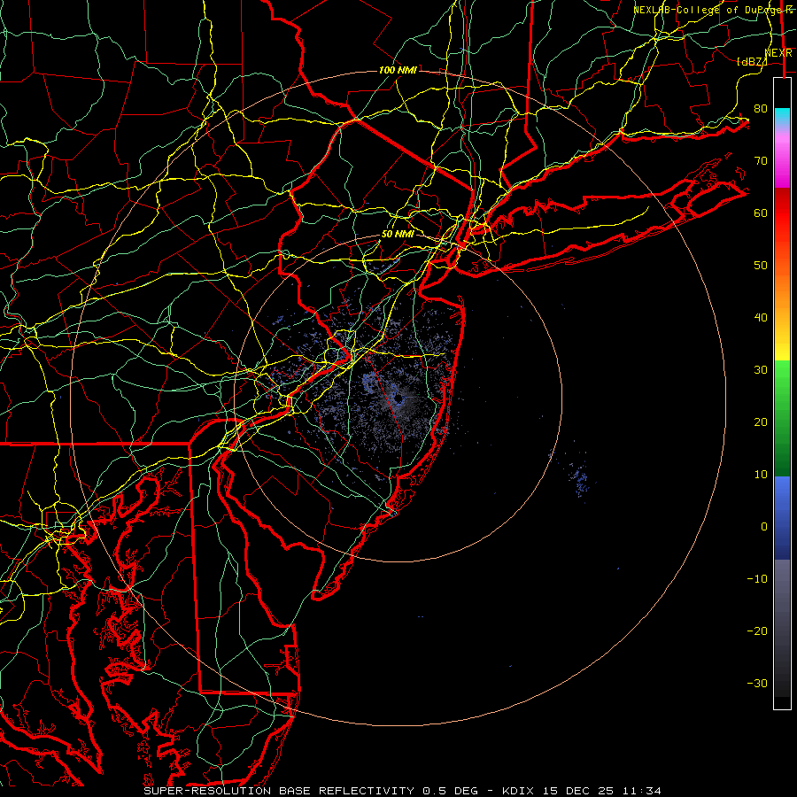Screen dimensions: 797x797
Task: Click the 10 value on the dBZ scale
Action: pos(761,475)
